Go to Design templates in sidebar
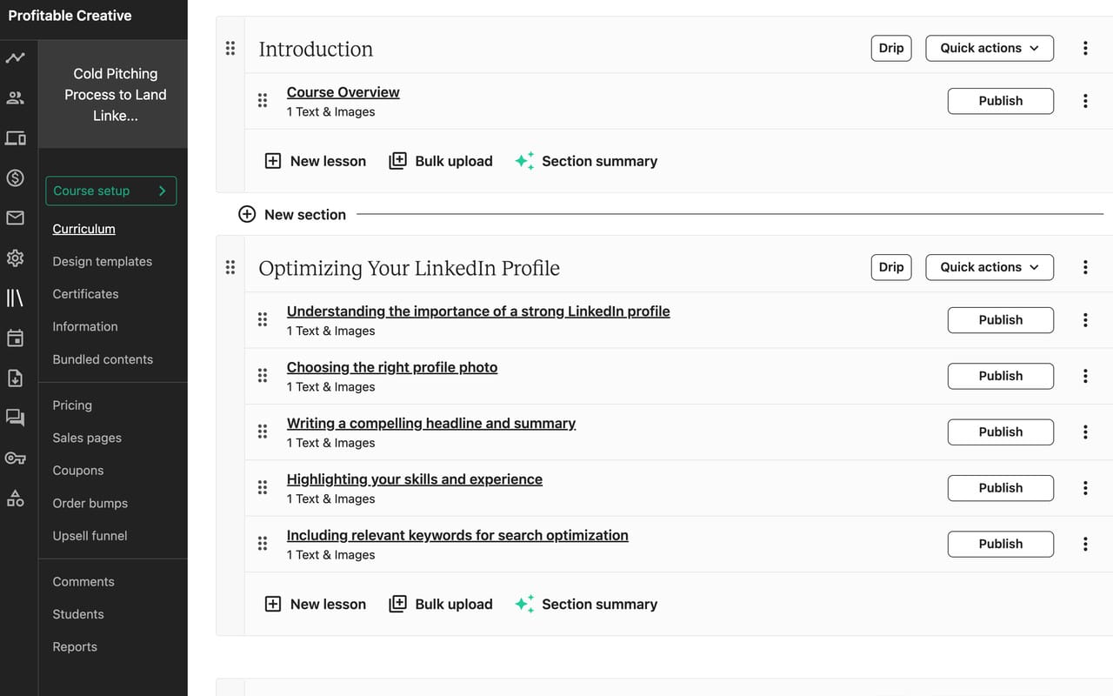1113x696 pixels. click(102, 261)
